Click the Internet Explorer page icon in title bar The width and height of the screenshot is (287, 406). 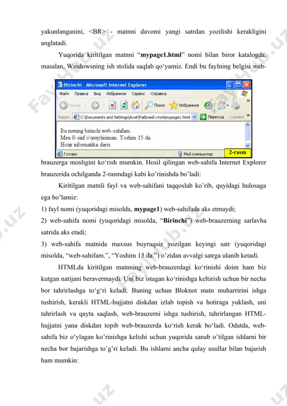tap(60, 85)
